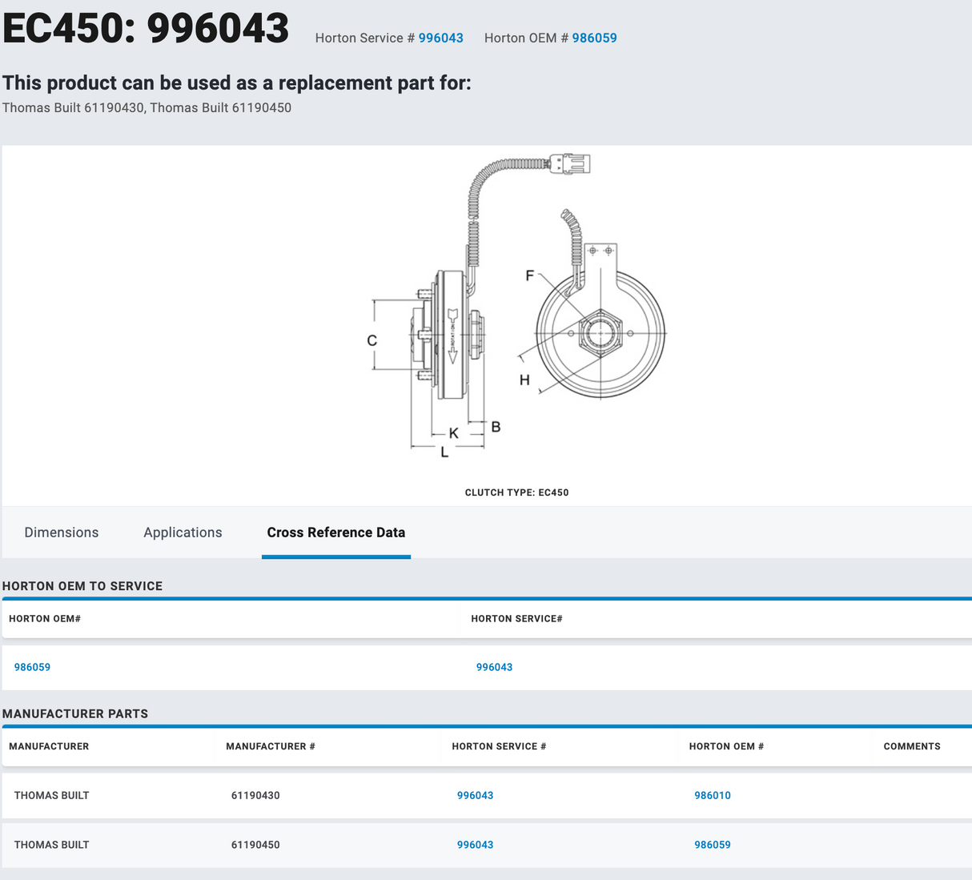Click 996043 in the Horton OEM to Service table
The width and height of the screenshot is (972, 880).
pyautogui.click(x=494, y=667)
